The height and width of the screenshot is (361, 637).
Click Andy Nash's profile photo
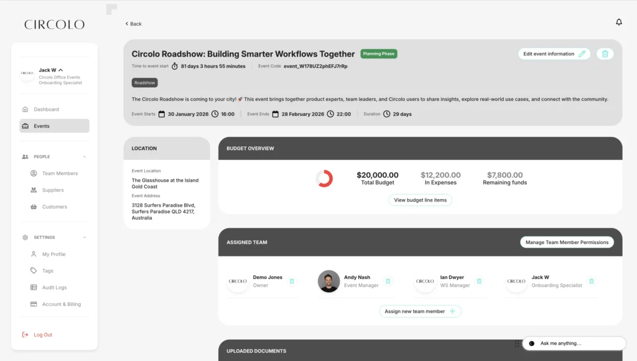(x=328, y=281)
